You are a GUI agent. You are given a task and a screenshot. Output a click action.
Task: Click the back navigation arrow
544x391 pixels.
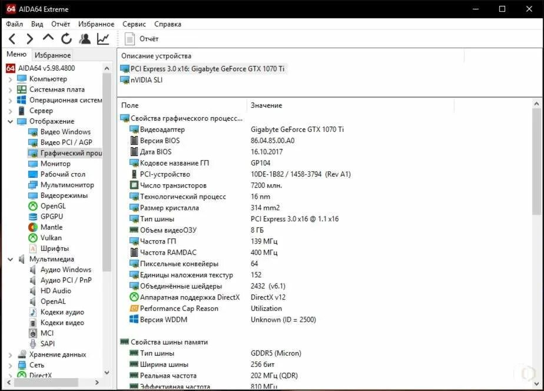click(x=12, y=38)
